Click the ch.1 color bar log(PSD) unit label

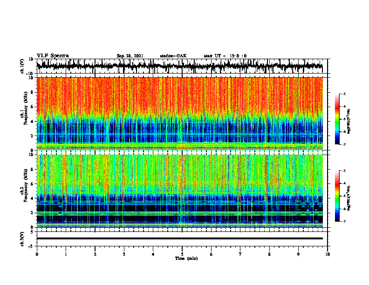click(349, 121)
